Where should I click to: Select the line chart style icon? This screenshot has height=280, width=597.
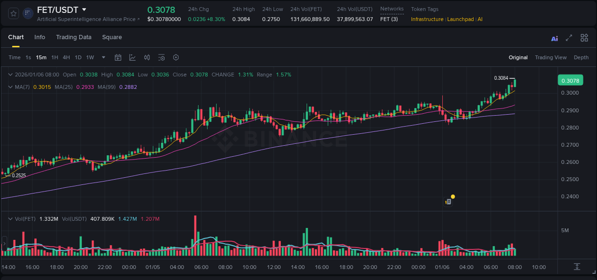tap(132, 57)
